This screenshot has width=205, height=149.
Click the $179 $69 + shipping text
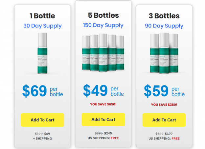coord(42,136)
